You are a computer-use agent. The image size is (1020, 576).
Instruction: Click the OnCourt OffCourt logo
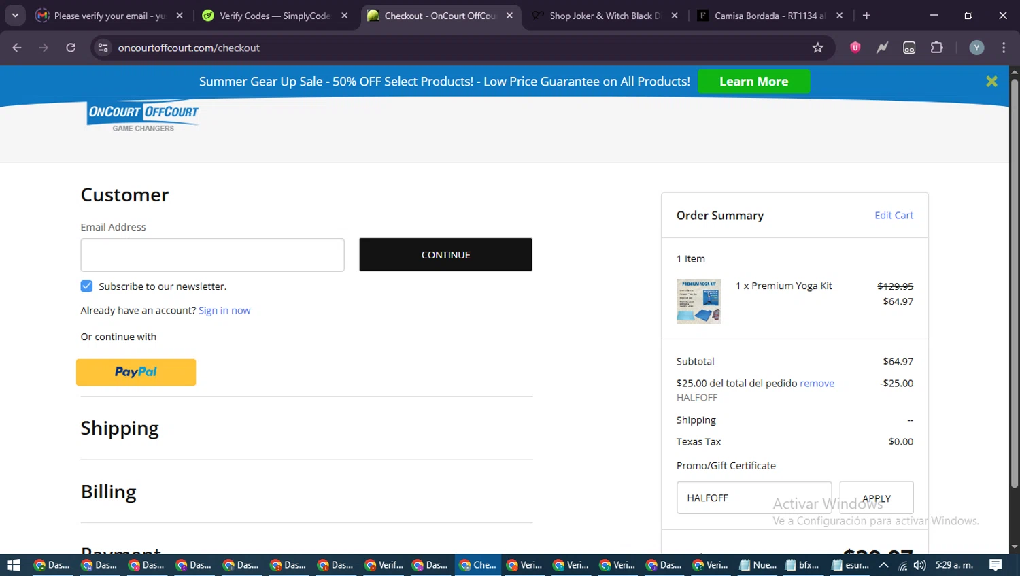pyautogui.click(x=143, y=116)
